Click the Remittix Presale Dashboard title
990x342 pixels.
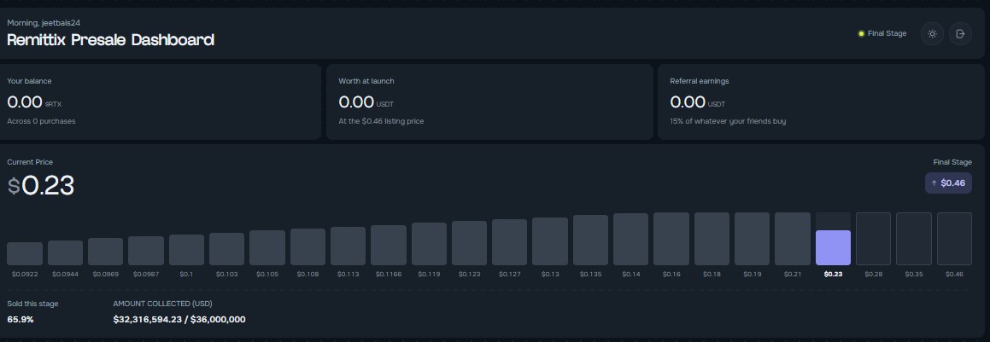[110, 40]
